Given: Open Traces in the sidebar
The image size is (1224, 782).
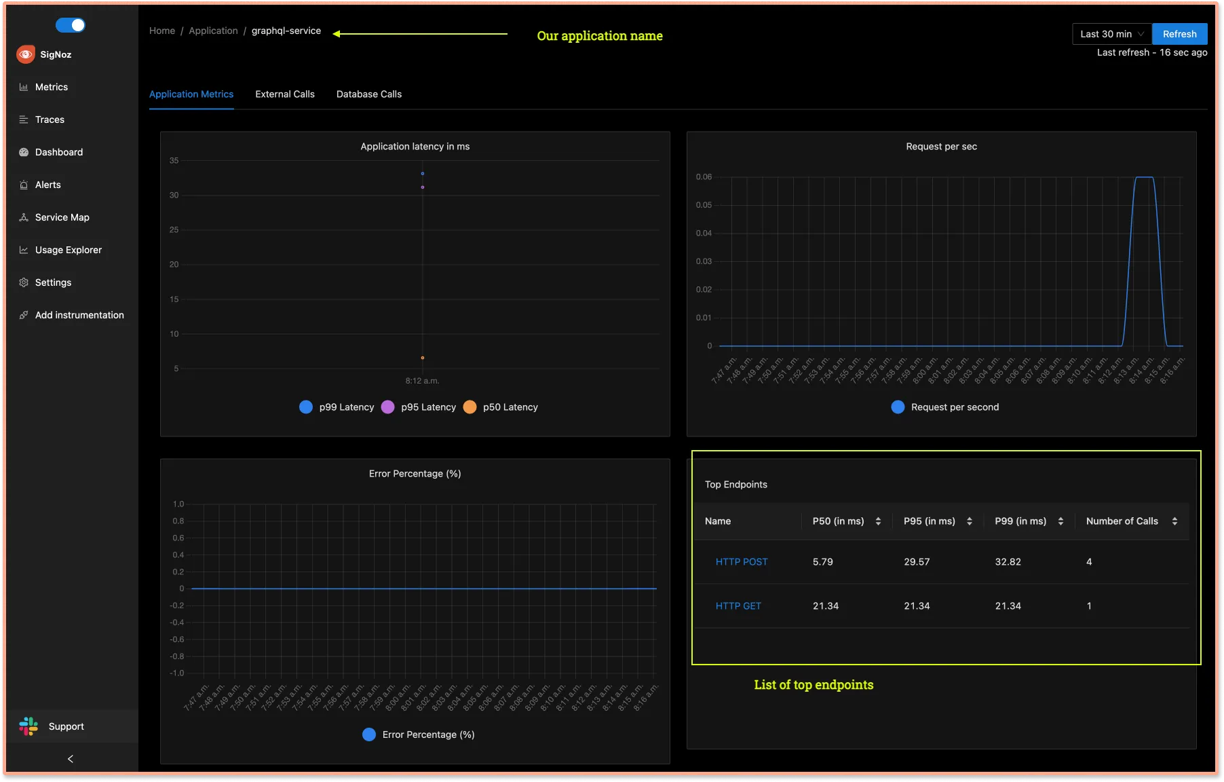Looking at the screenshot, I should (71, 119).
